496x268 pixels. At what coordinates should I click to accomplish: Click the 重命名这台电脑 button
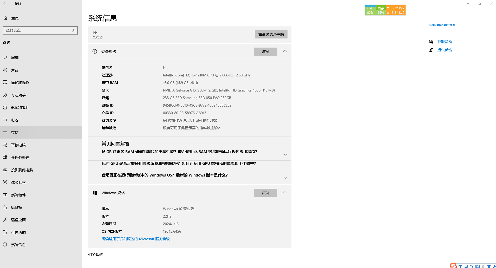[271, 34]
